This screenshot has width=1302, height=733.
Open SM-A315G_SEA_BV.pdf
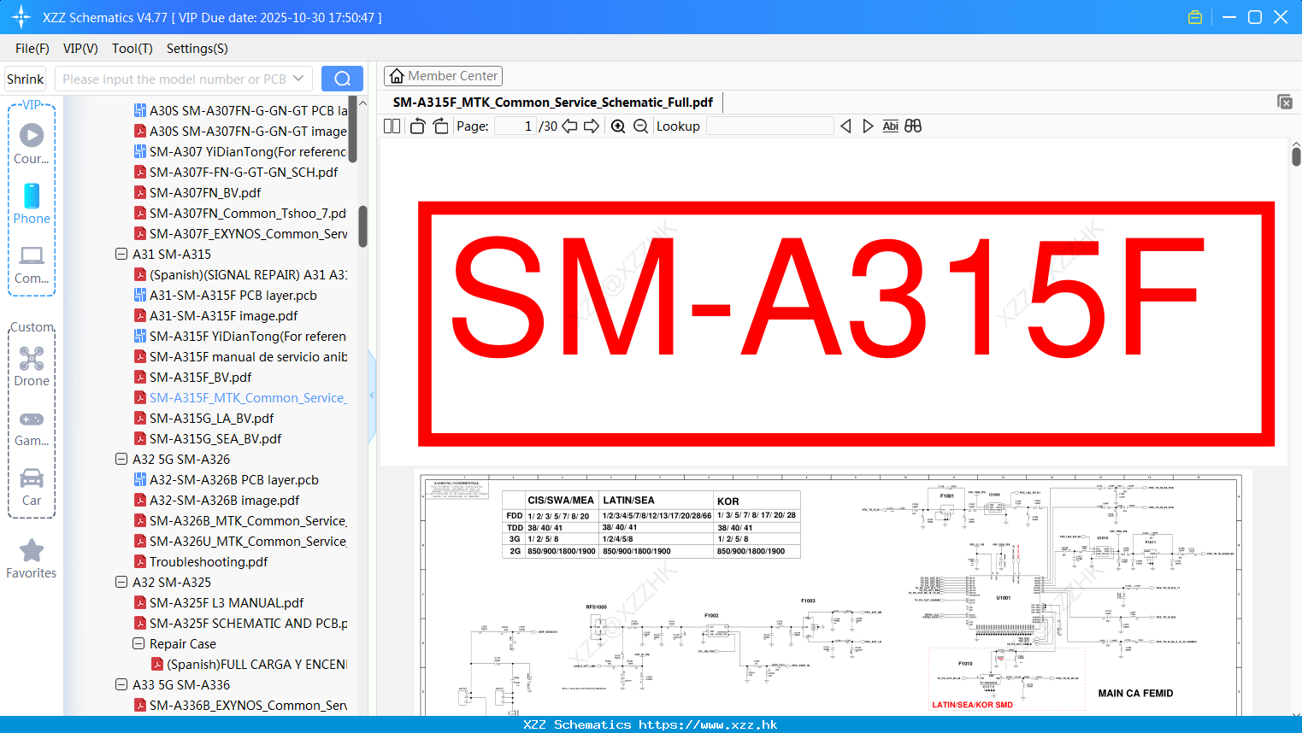point(208,438)
